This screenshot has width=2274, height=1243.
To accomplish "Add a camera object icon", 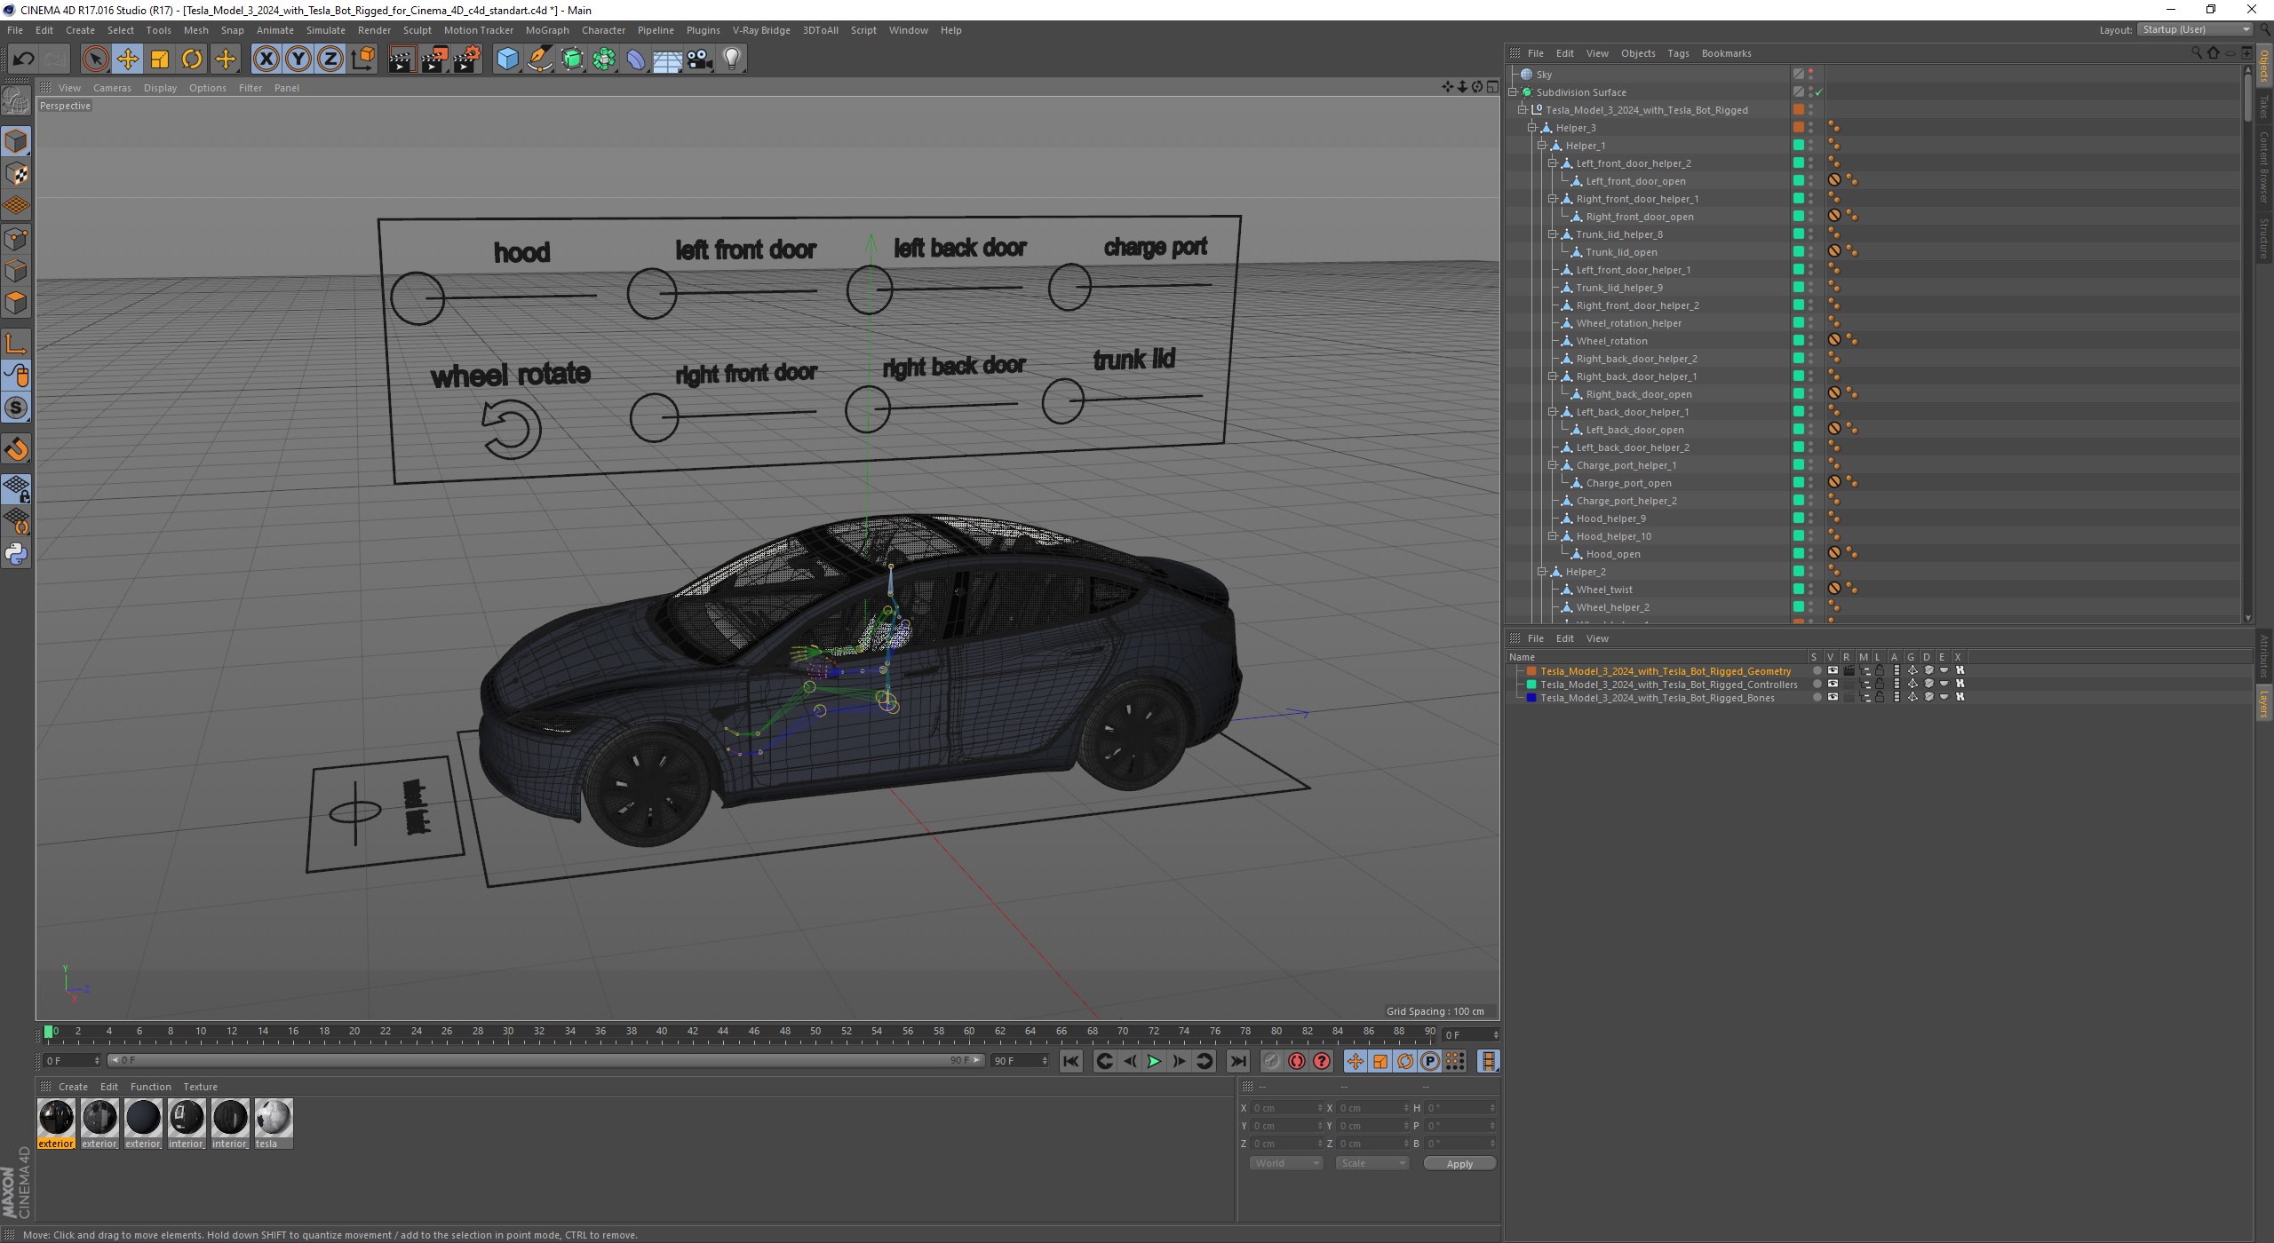I will pyautogui.click(x=700, y=59).
